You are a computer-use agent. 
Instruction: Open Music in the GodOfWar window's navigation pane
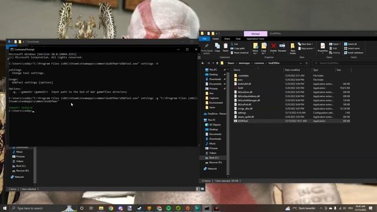point(212,144)
